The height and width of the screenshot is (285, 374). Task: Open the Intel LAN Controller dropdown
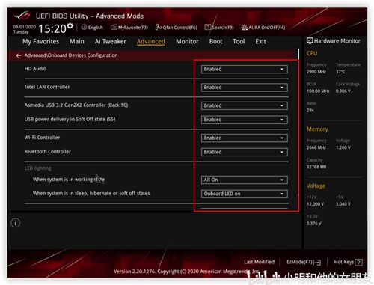(x=245, y=88)
